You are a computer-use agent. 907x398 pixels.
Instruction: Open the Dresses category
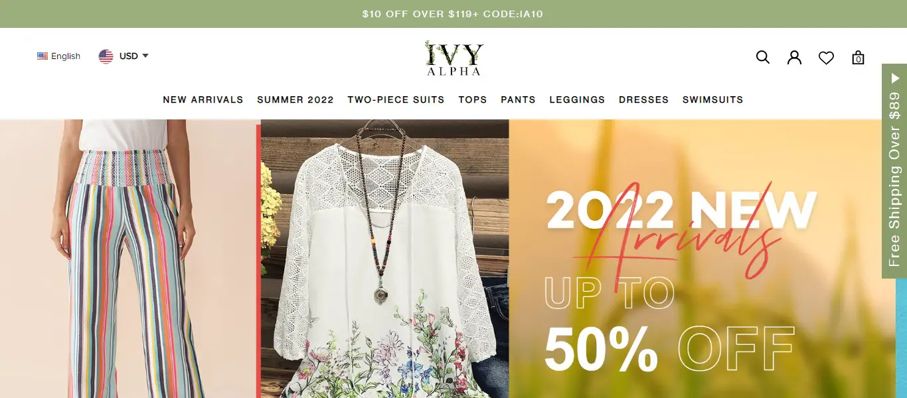tap(643, 99)
